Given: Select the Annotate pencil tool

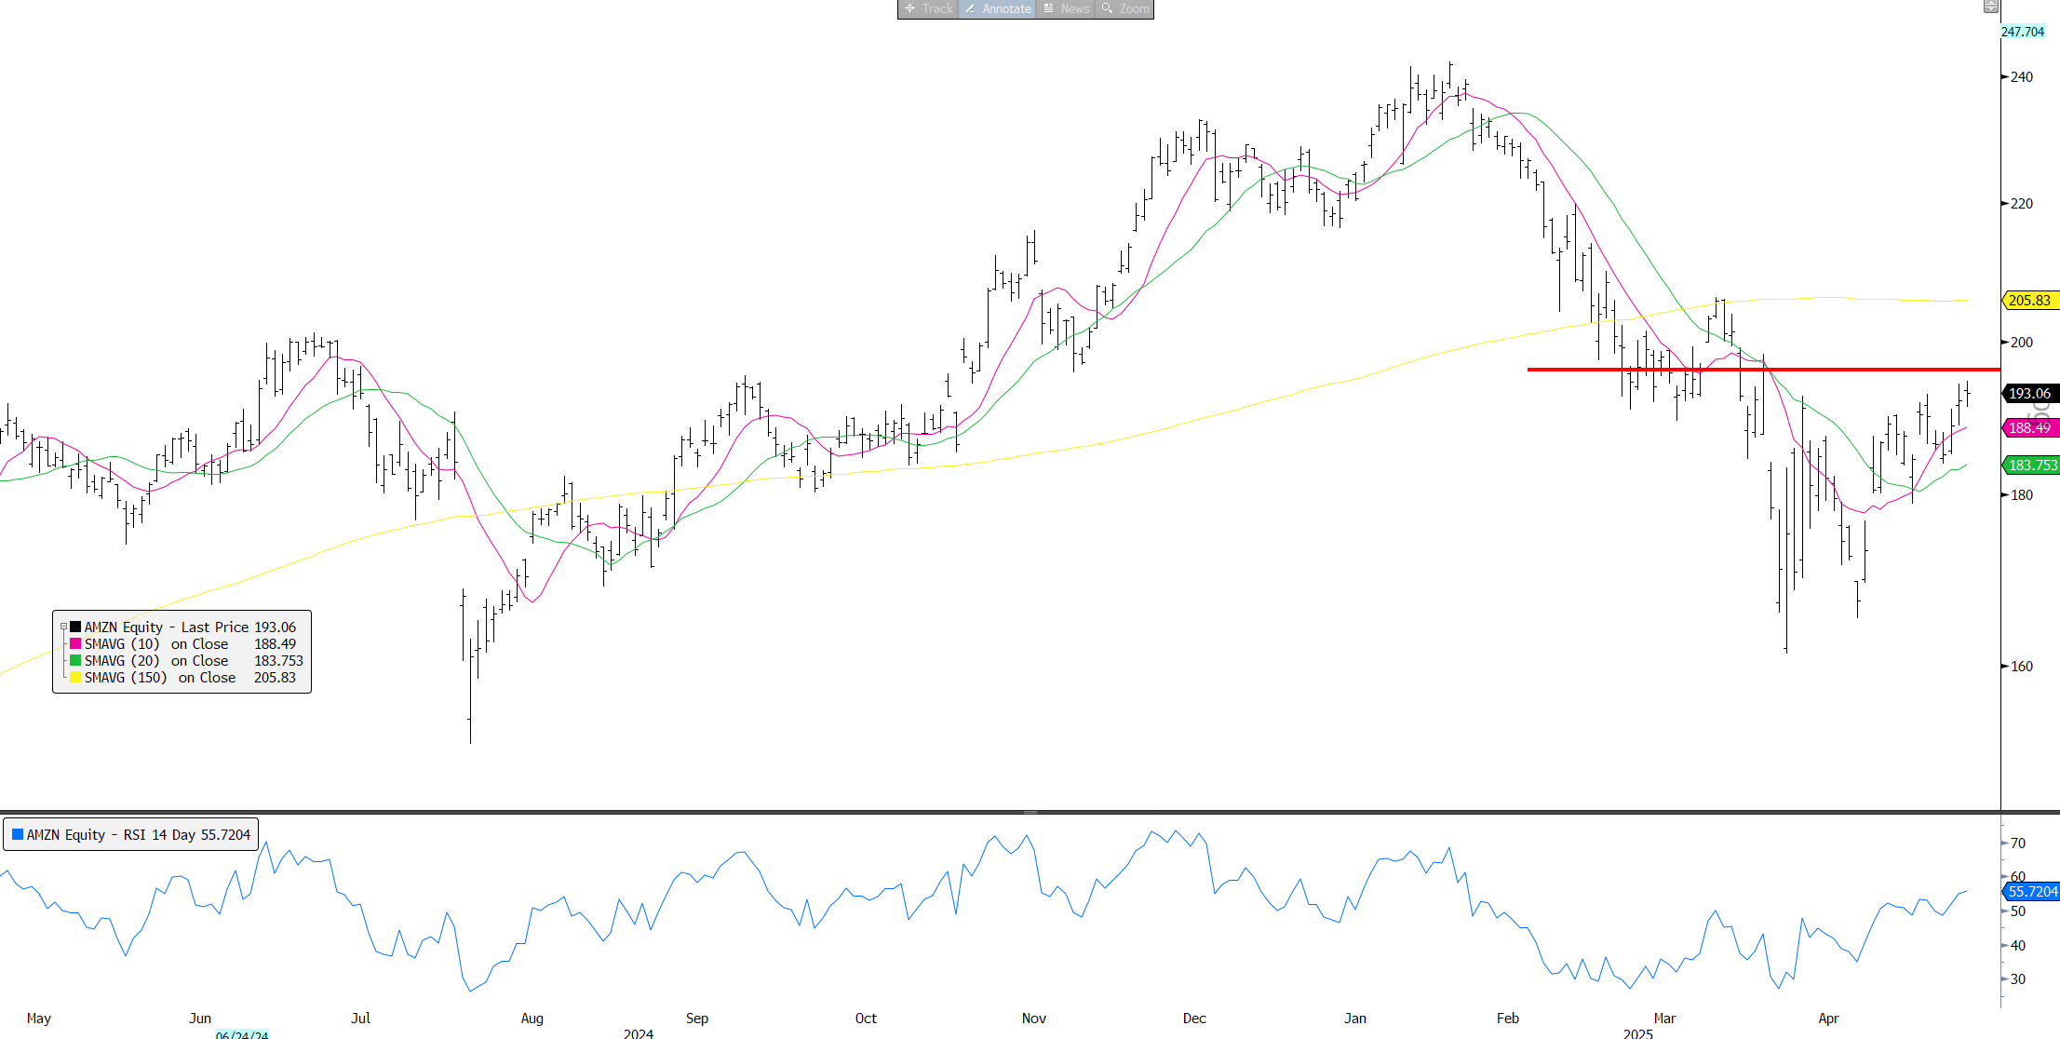Looking at the screenshot, I should point(997,8).
